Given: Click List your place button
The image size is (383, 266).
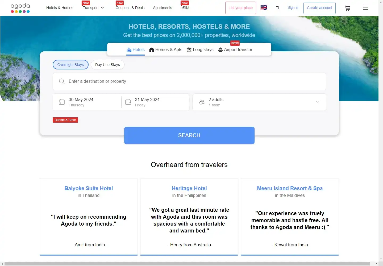Looking at the screenshot, I should click(x=240, y=8).
